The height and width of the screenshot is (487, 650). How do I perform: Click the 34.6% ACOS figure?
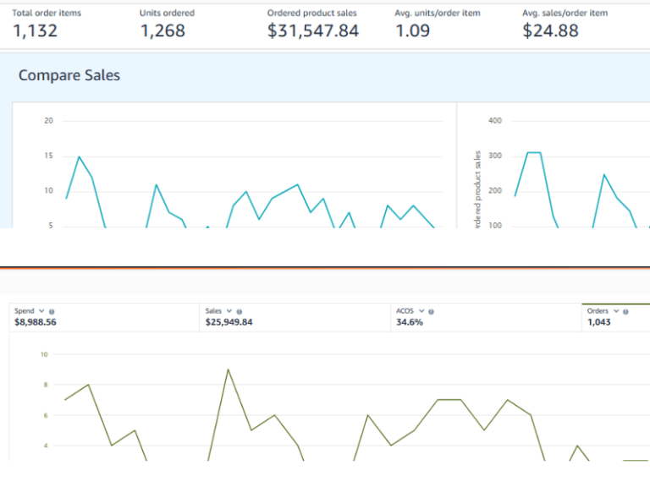tap(410, 322)
